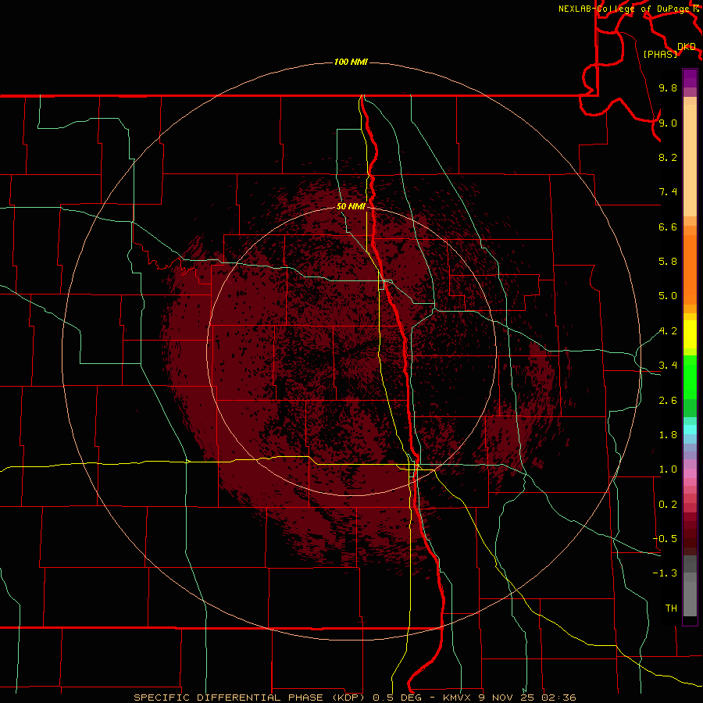Pick the yellow swatch near 4.2
Image resolution: width=703 pixels, height=703 pixels.
(690, 334)
